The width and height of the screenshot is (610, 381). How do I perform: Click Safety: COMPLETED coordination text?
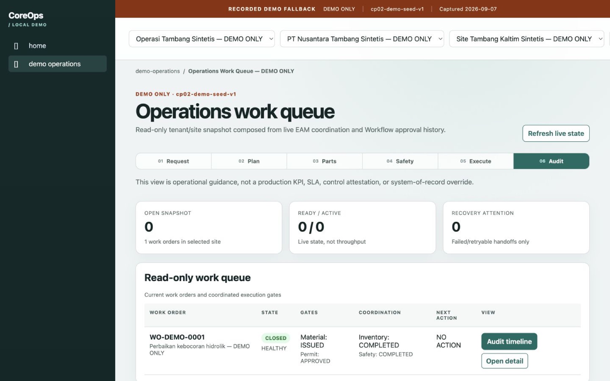(386, 354)
